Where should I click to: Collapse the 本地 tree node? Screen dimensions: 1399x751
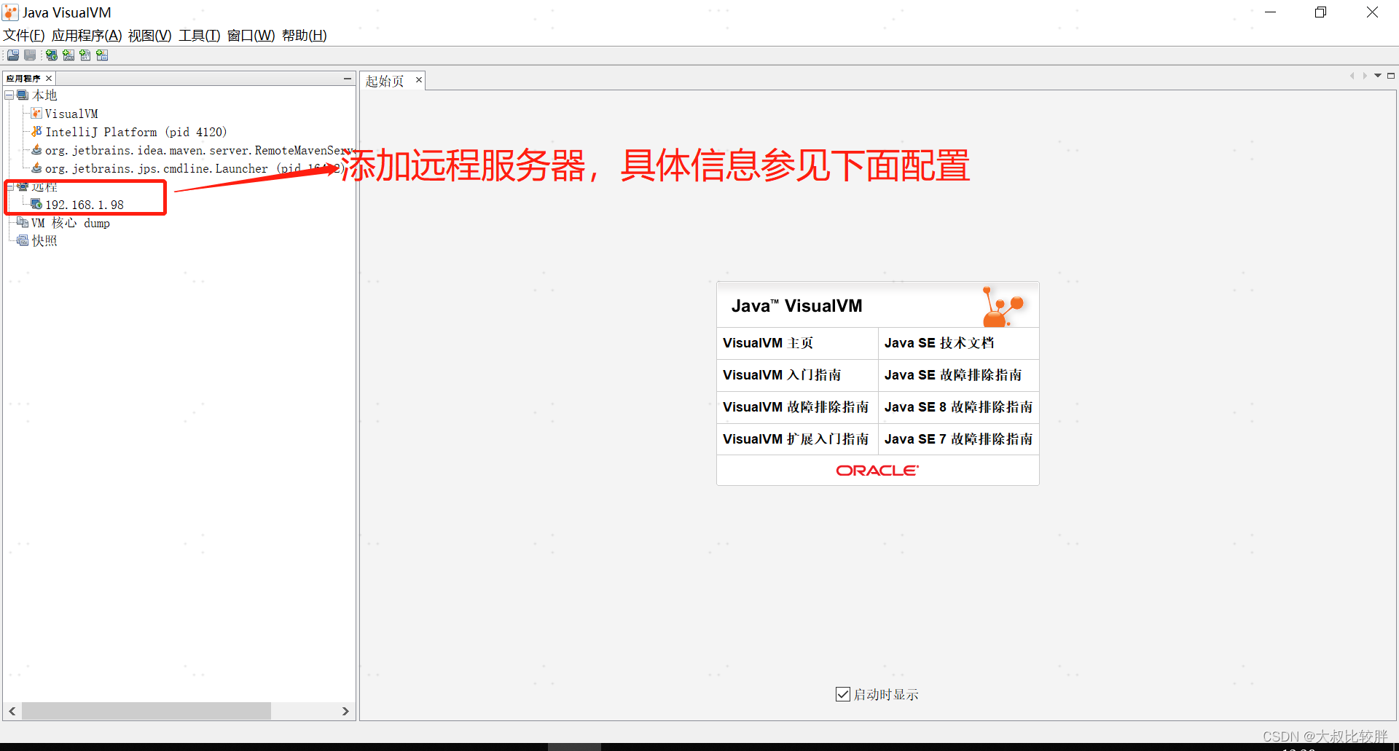coord(9,95)
